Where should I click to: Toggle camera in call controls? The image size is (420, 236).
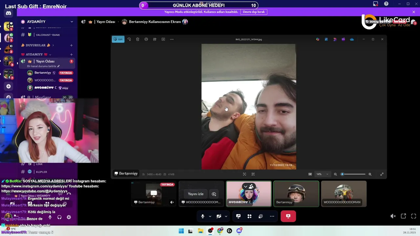219,216
